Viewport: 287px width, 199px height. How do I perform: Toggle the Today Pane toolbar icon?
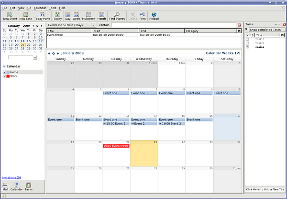[42, 14]
